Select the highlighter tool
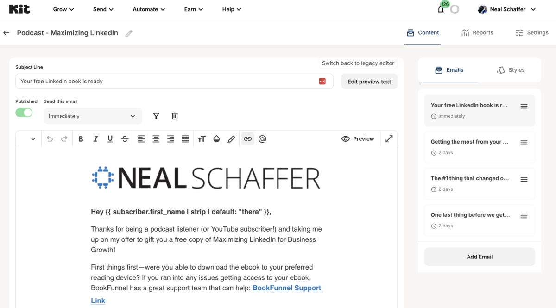556x308 pixels. pyautogui.click(x=231, y=139)
